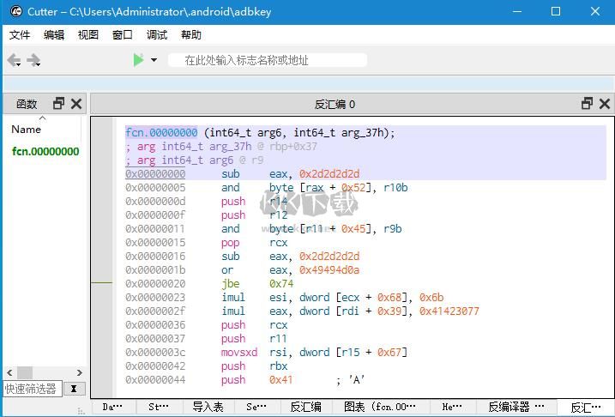Clear the quick filter with X button
The image size is (615, 417).
coord(74,389)
